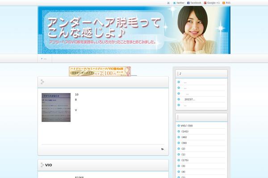
Task: Click the sidebar heading with the ♪ note
Action: [201, 74]
